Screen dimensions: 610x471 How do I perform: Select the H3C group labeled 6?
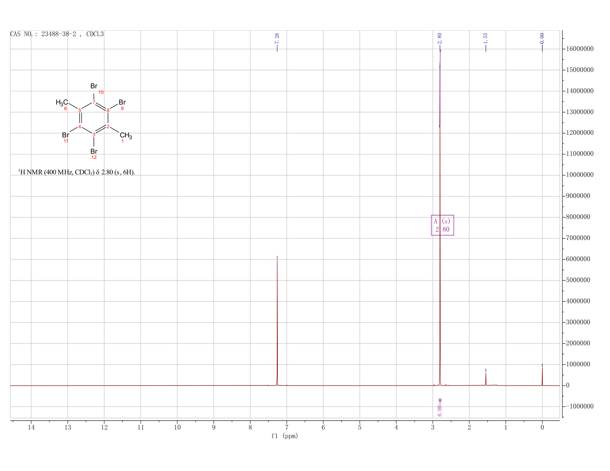(x=62, y=102)
